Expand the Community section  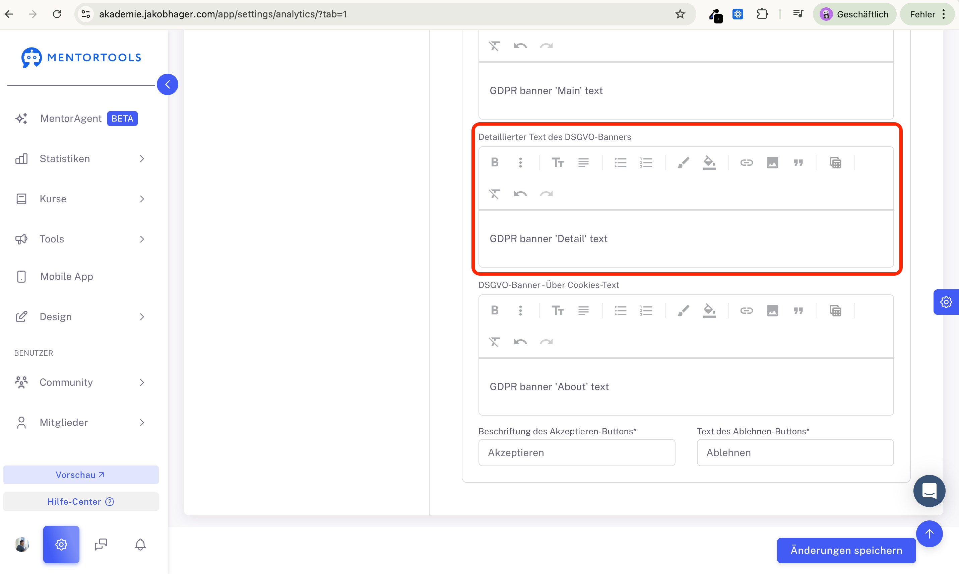tap(80, 382)
